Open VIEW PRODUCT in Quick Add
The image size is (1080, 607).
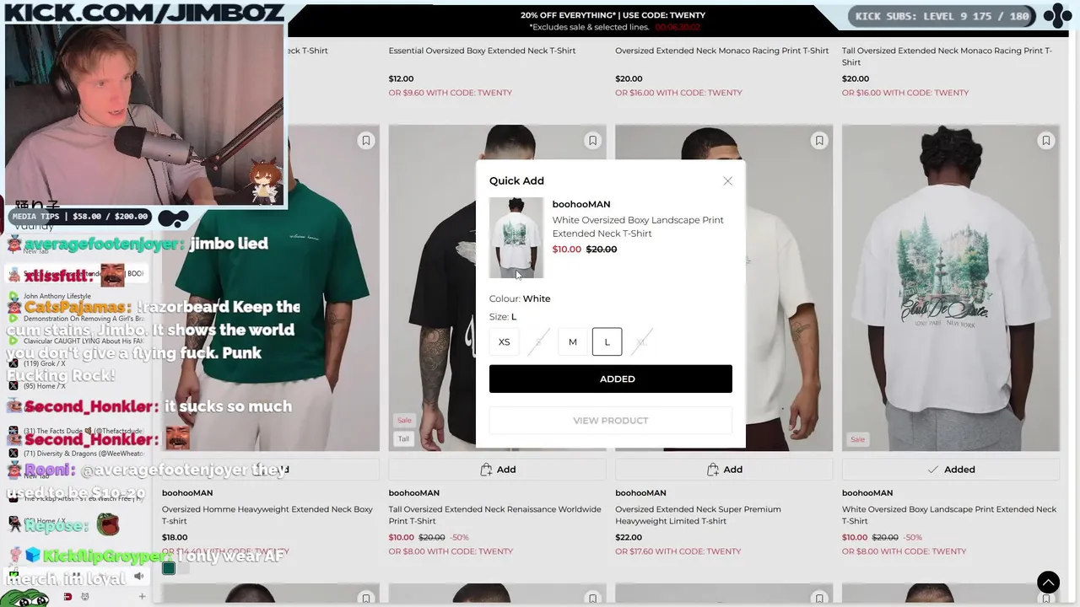[611, 421]
